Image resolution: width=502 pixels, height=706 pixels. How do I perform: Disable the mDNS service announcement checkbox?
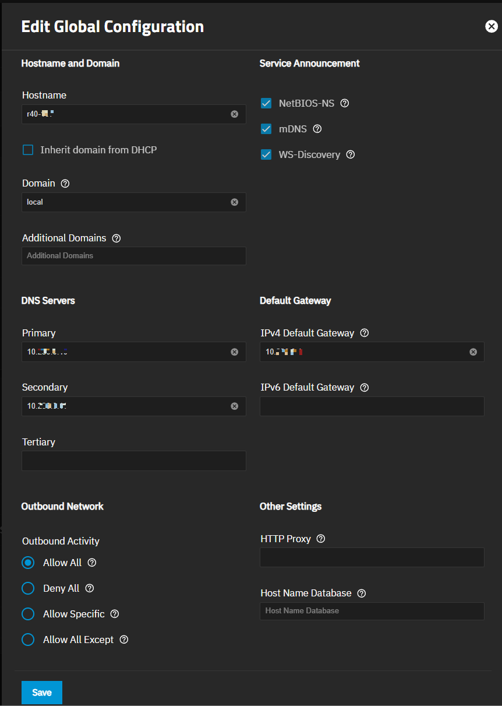(266, 129)
